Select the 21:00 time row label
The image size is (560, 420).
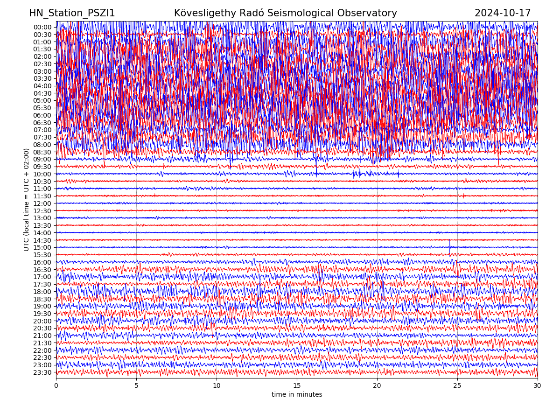coord(42,336)
